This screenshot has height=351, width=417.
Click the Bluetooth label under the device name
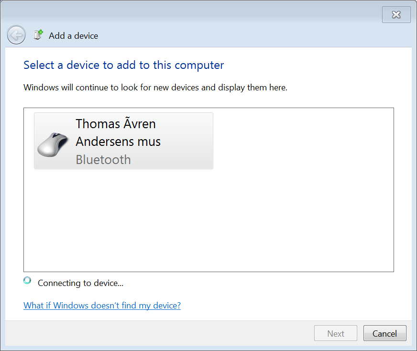coord(103,159)
